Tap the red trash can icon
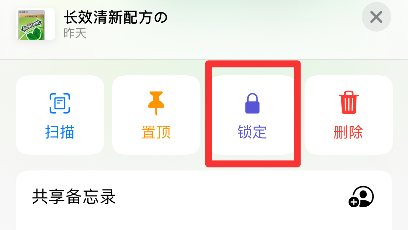The height and width of the screenshot is (230, 408). (349, 103)
